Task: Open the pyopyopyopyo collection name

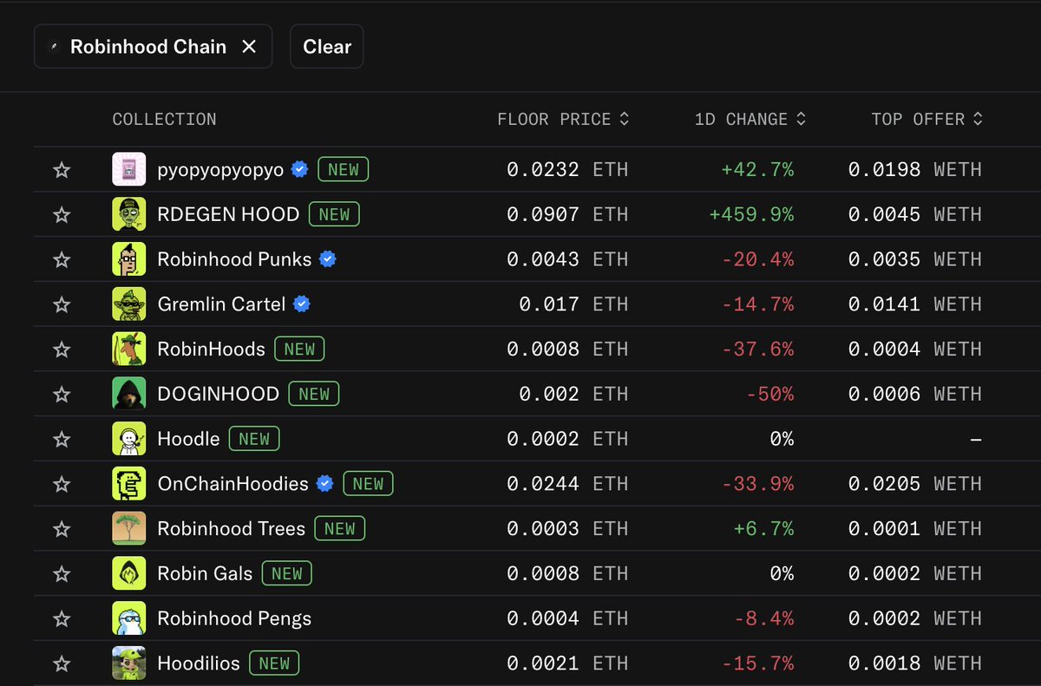Action: (x=220, y=170)
